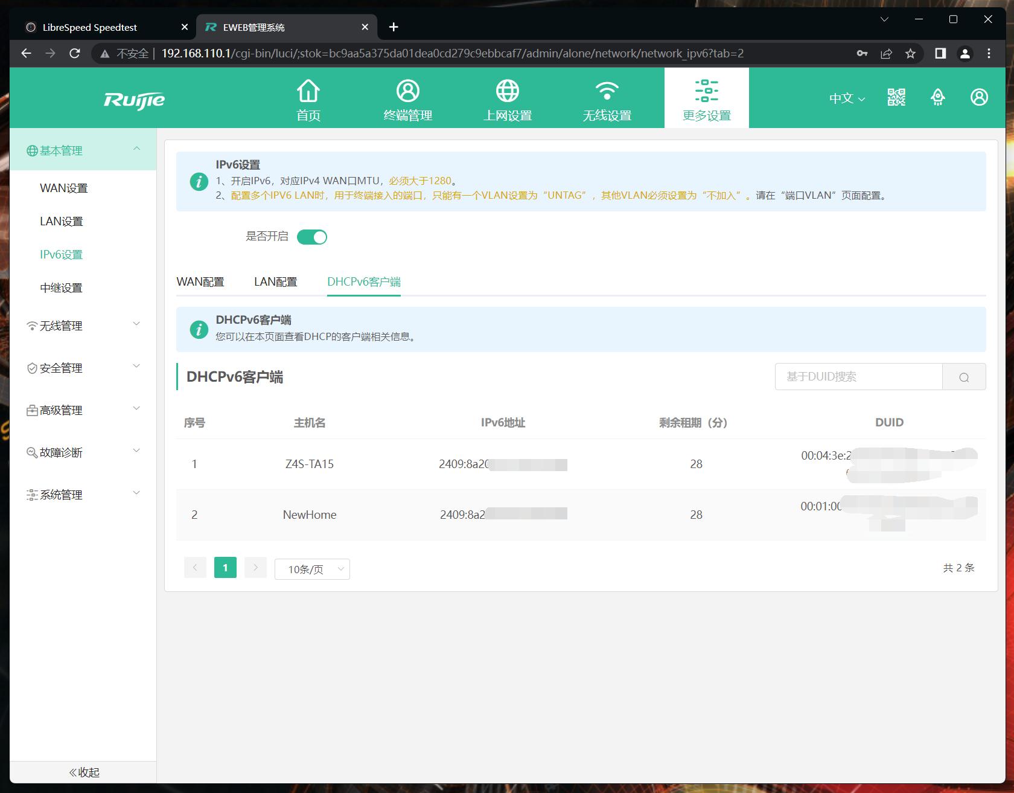Image resolution: width=1014 pixels, height=793 pixels.
Task: Expand the 无线管理 sidebar section
Action: point(83,326)
